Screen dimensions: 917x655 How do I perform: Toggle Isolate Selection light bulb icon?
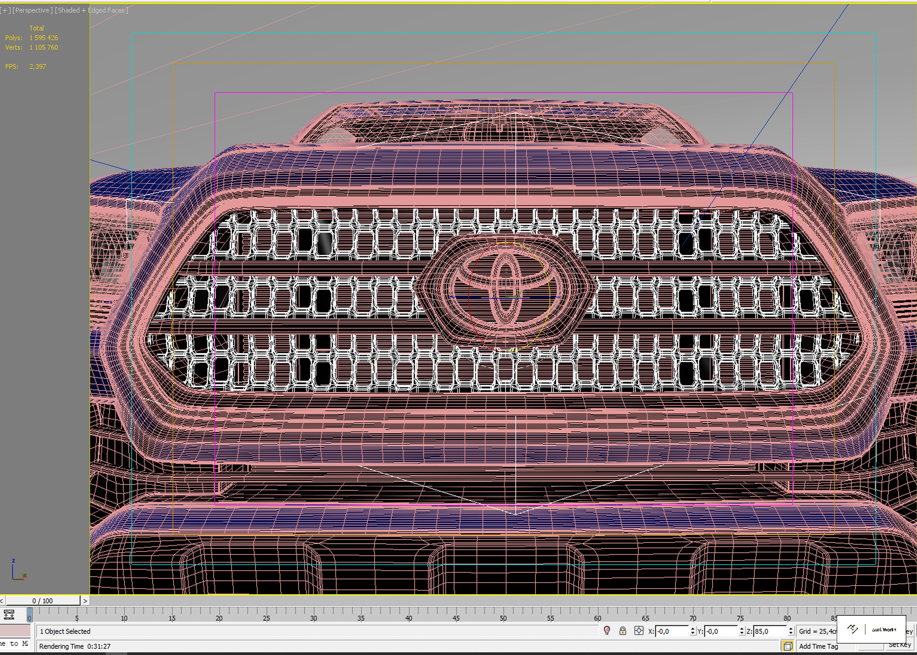607,631
